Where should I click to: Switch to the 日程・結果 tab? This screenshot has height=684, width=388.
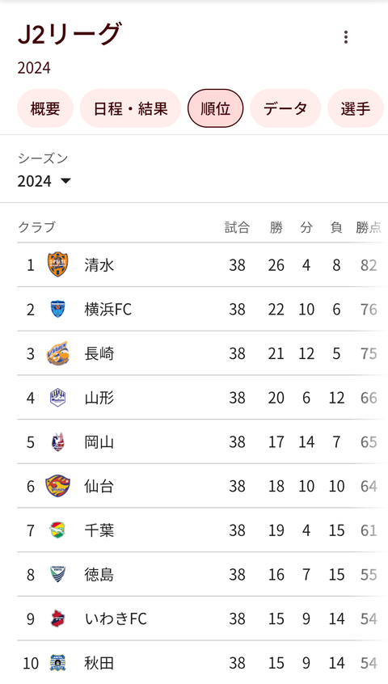[x=130, y=108]
